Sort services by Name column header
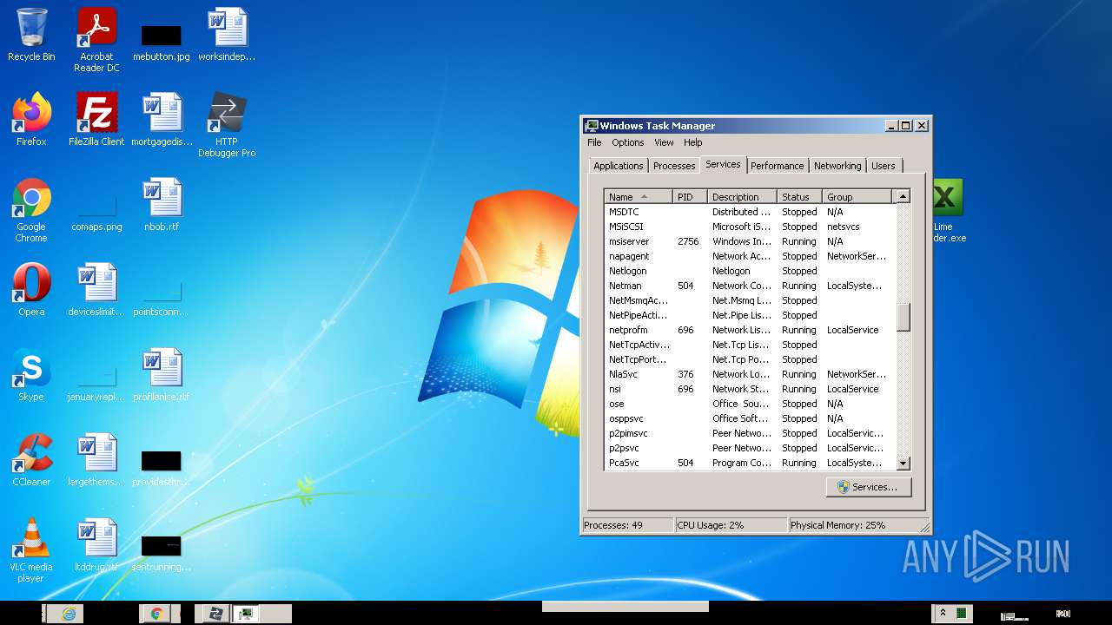This screenshot has width=1112, height=625. [639, 197]
